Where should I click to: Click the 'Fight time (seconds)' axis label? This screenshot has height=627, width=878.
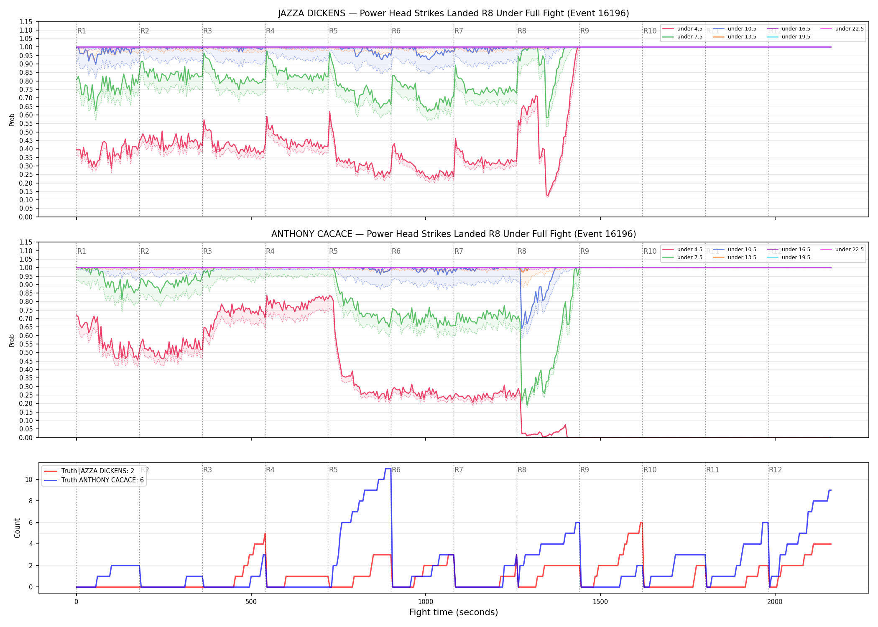(x=454, y=612)
